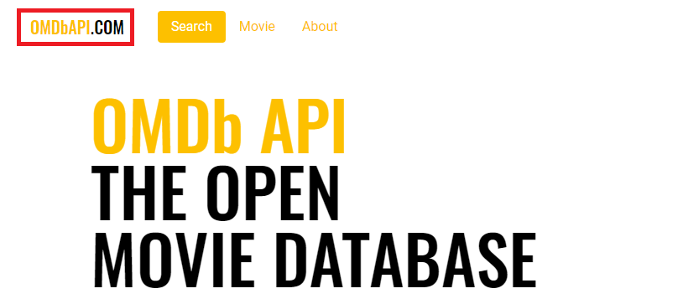This screenshot has width=683, height=304.
Task: Click the 'MOVIE DATABASE' heading text
Action: 314,260
